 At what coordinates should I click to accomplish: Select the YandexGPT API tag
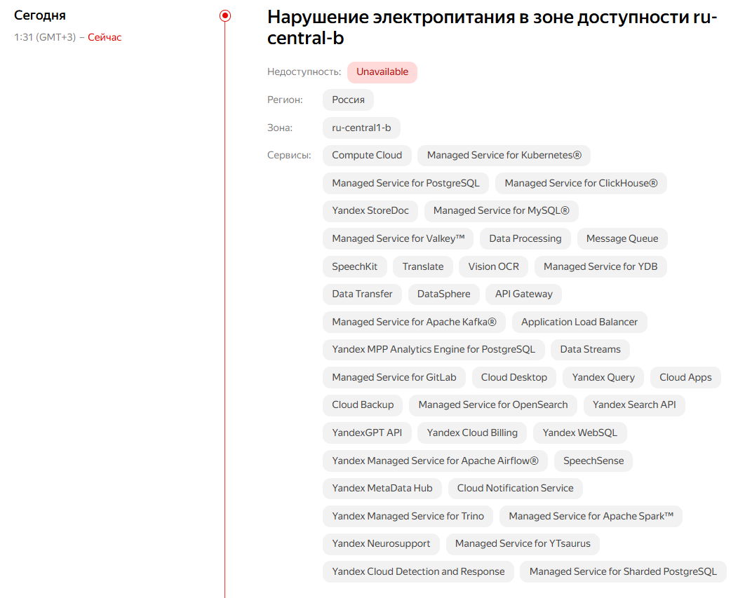coord(367,433)
